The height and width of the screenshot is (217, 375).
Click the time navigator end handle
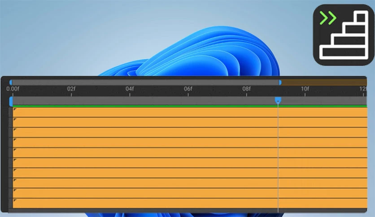[x=280, y=82]
